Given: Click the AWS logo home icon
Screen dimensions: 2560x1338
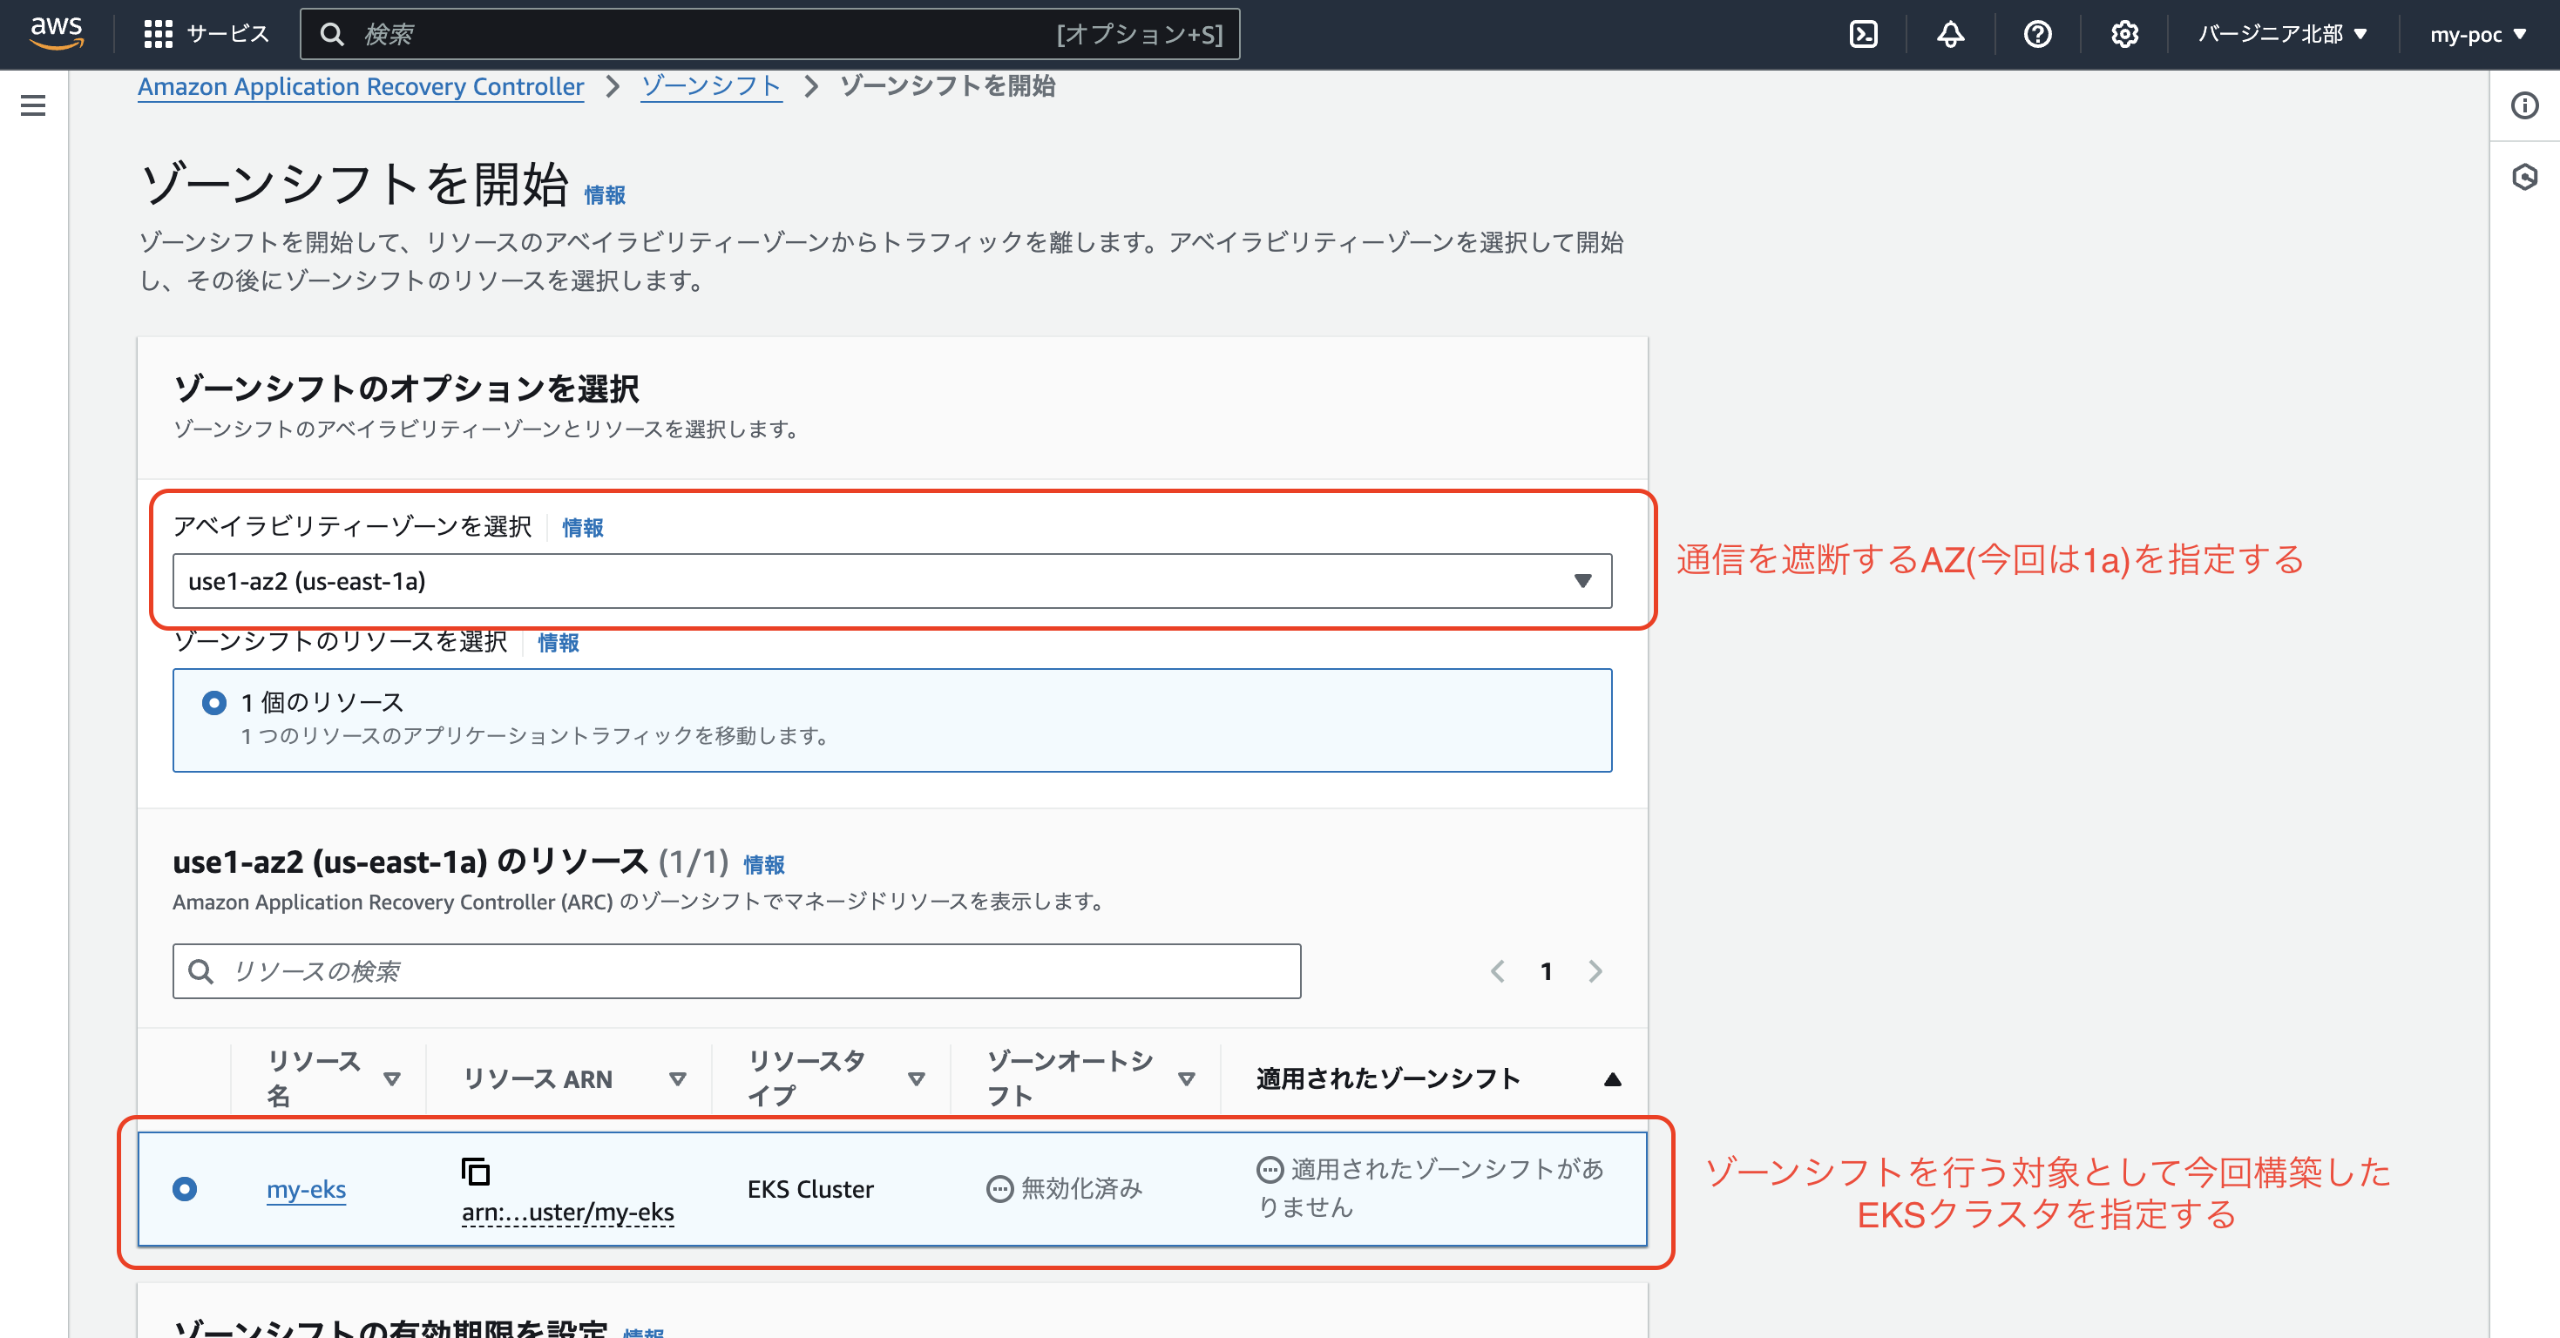Looking at the screenshot, I should [x=57, y=33].
